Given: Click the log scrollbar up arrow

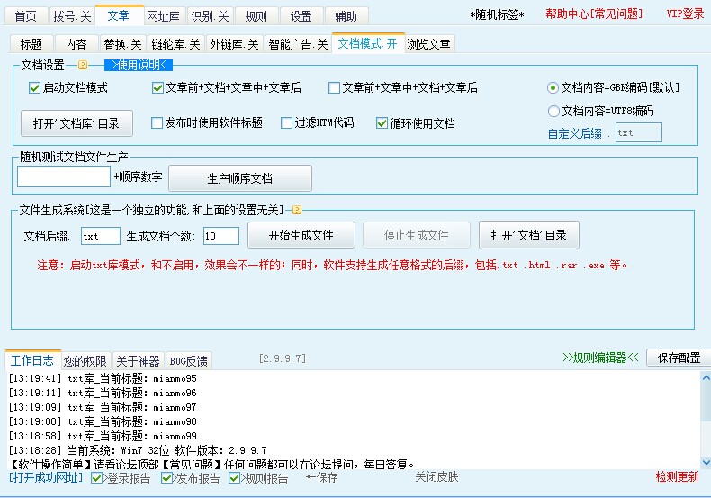Looking at the screenshot, I should tap(703, 378).
